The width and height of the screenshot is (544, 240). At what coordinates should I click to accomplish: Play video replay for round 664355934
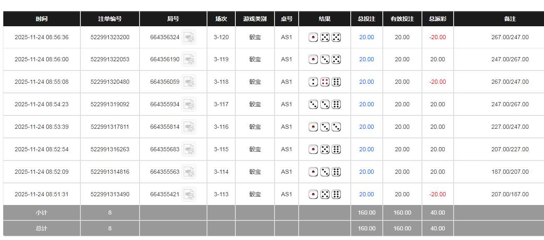[189, 105]
